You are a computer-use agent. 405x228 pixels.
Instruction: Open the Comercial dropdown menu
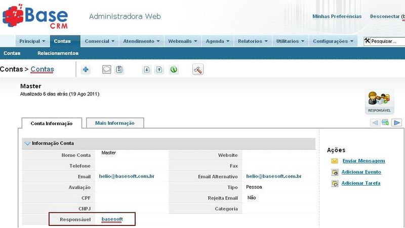coord(99,41)
